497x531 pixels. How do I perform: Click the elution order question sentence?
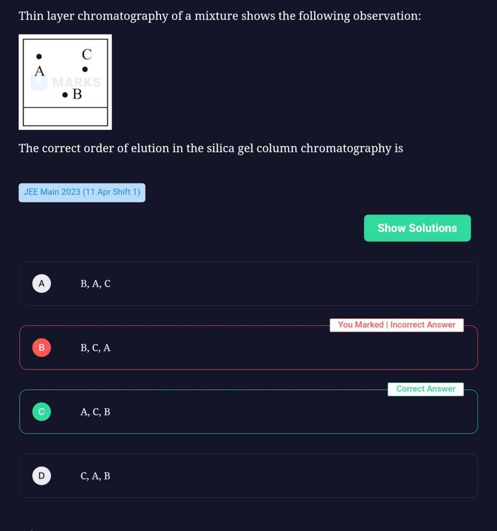(x=211, y=148)
